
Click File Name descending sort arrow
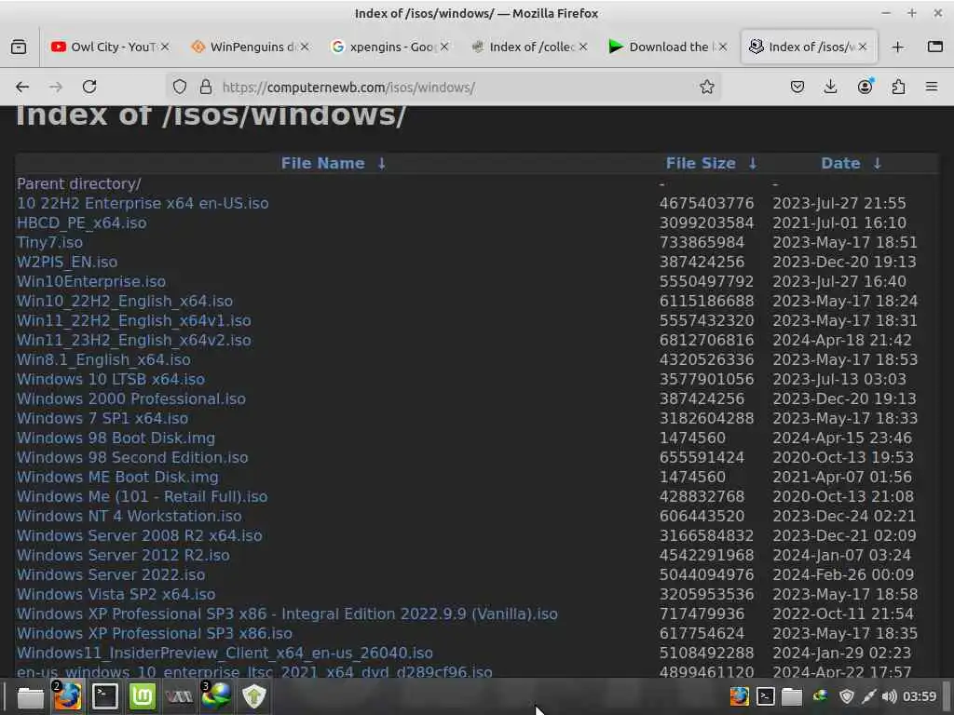tap(381, 163)
